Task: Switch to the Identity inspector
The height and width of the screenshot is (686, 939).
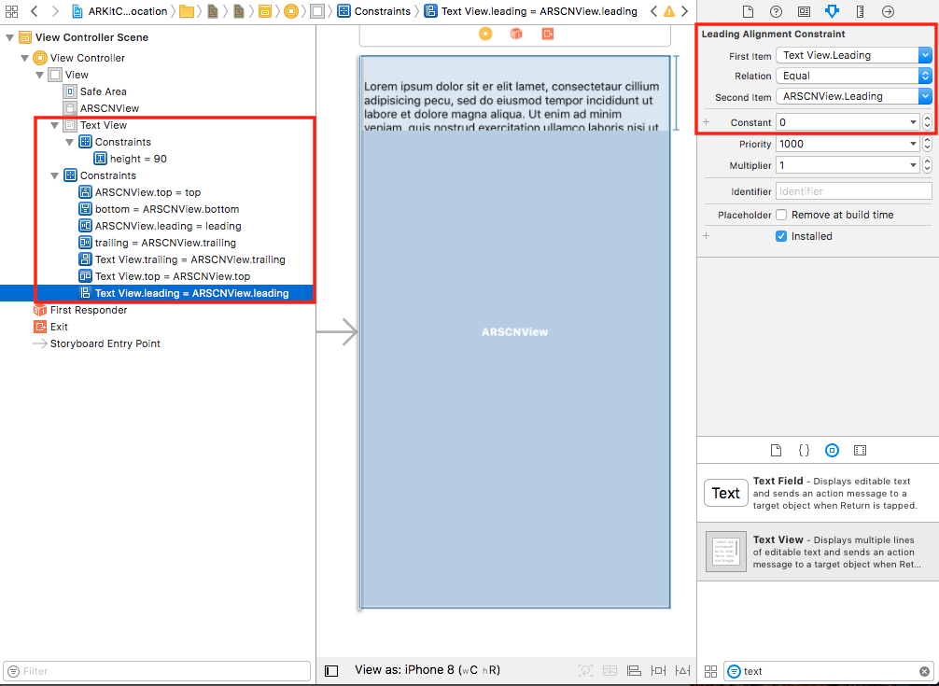Action: [x=804, y=11]
